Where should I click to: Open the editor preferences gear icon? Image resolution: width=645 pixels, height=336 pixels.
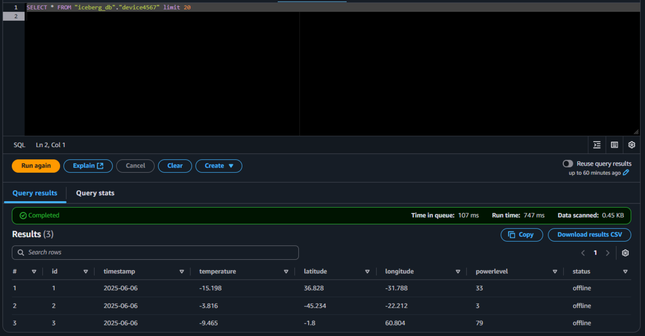[x=632, y=145]
